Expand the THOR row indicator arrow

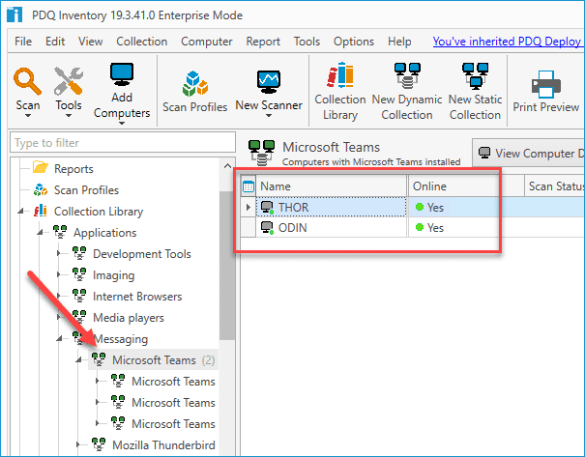coord(249,208)
